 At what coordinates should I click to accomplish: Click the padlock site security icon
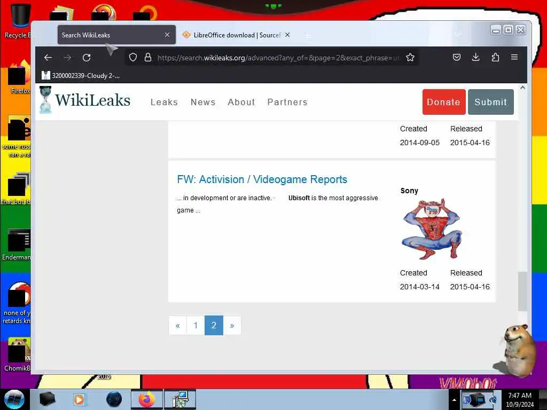[148, 58]
